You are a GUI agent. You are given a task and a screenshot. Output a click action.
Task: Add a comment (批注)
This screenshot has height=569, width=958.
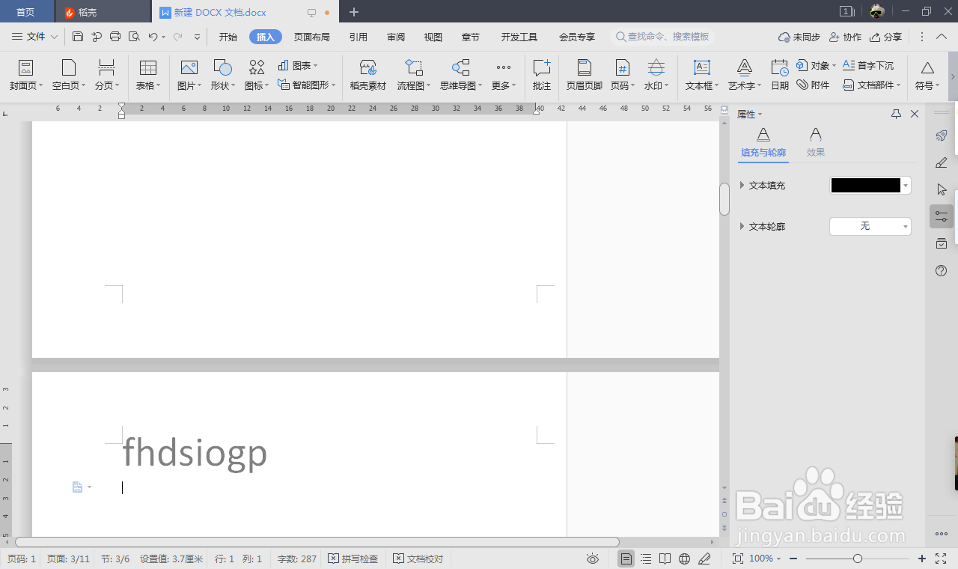(542, 76)
